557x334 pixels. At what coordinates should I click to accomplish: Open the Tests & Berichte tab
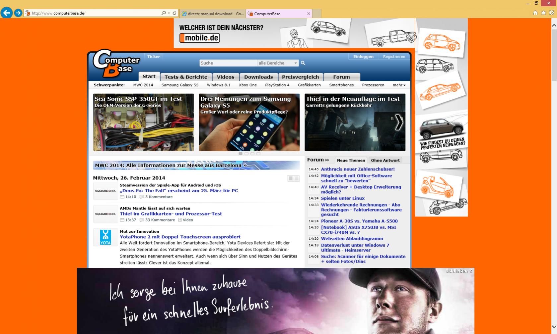pos(186,77)
